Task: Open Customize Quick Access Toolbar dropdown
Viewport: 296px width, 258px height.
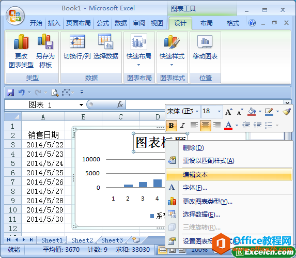Action: coord(82,92)
